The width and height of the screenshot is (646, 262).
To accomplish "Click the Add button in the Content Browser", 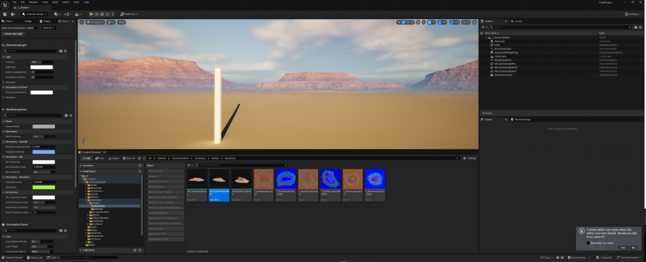I will pos(86,158).
